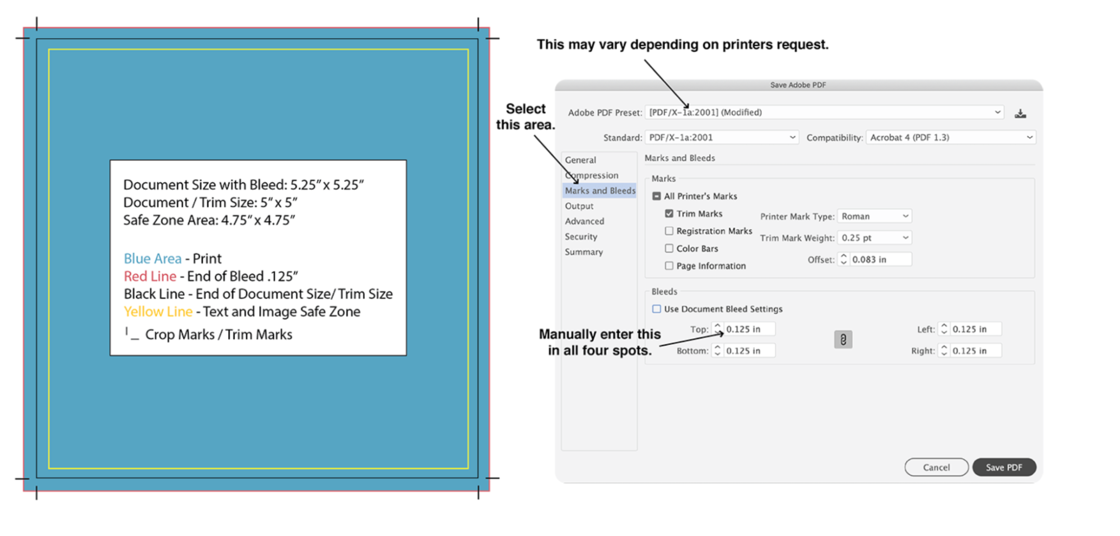
Task: Click the Save PDF button
Action: (x=1003, y=467)
